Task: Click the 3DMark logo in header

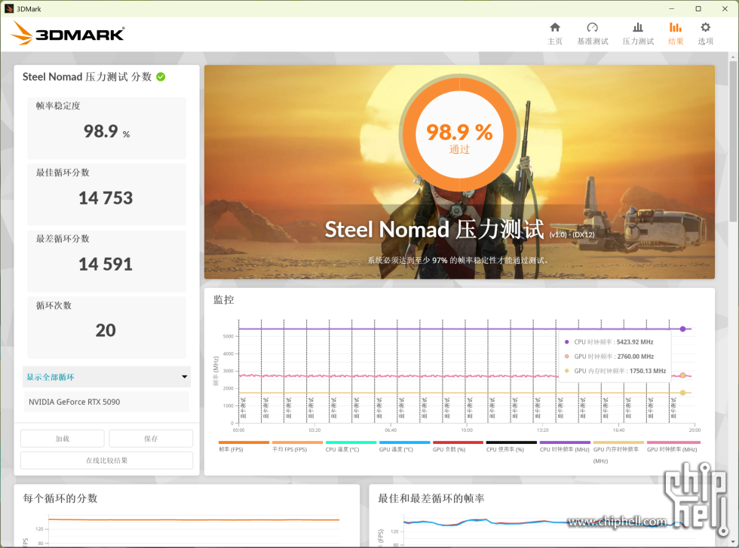Action: (x=67, y=33)
